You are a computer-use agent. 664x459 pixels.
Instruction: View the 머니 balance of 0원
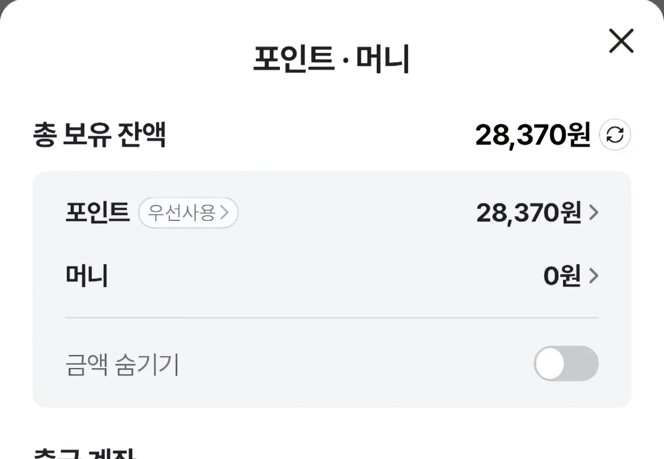click(562, 276)
